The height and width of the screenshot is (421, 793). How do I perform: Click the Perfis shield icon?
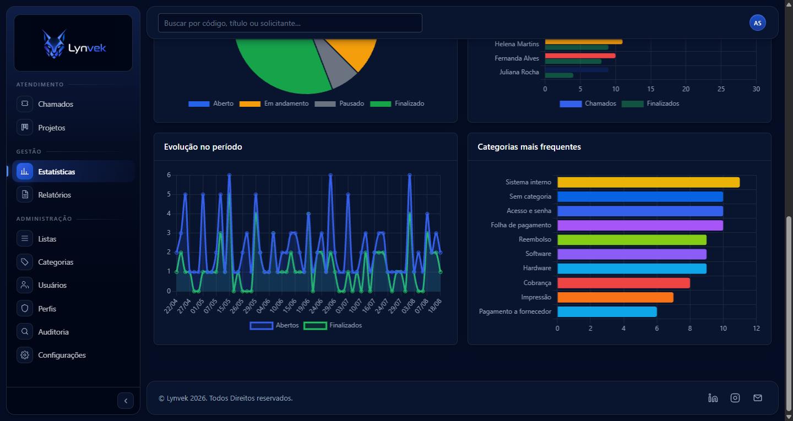point(24,309)
